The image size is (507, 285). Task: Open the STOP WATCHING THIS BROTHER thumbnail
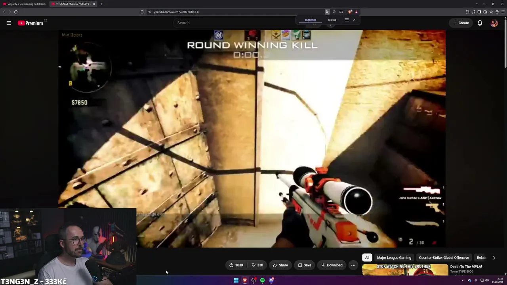coord(405,270)
